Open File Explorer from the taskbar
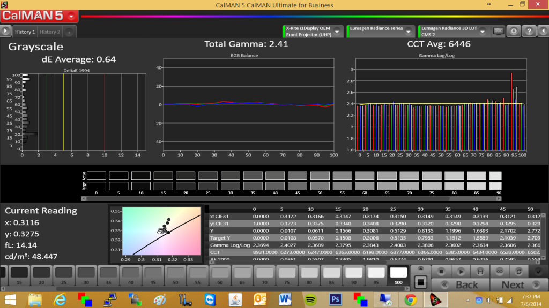549x308 pixels. pos(35,299)
